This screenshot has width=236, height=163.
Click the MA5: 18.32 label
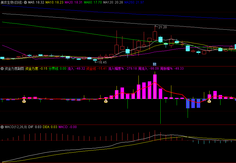pyautogui.click(x=36, y=2)
